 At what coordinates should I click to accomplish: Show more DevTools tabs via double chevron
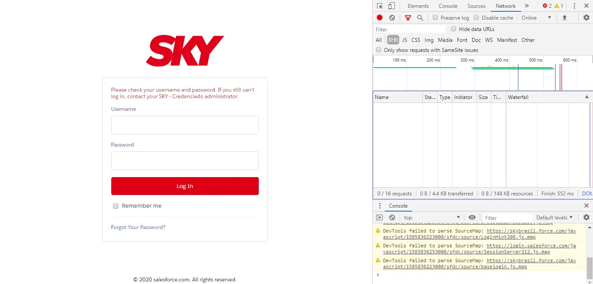pyautogui.click(x=527, y=6)
